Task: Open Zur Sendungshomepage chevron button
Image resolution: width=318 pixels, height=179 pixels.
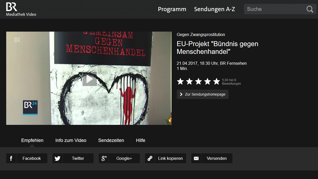Action: [203, 94]
